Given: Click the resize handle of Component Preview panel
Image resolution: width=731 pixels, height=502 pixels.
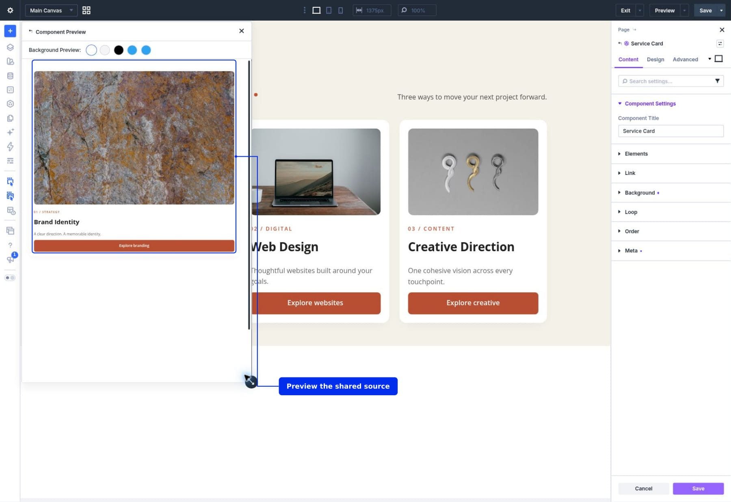Looking at the screenshot, I should 251,381.
